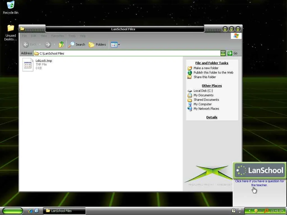Collapse the File and Folder Tasks section
This screenshot has height=215, width=287.
tap(212, 63)
